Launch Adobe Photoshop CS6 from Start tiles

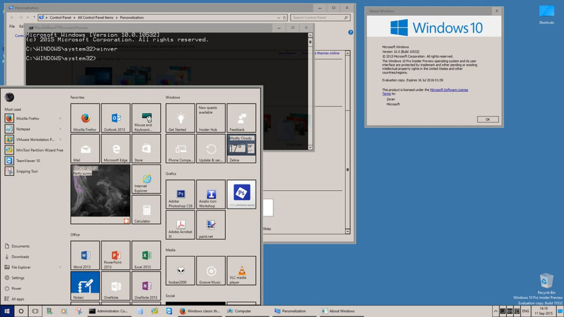tap(180, 194)
